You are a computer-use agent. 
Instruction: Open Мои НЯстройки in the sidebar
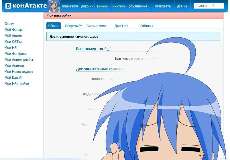17,84
